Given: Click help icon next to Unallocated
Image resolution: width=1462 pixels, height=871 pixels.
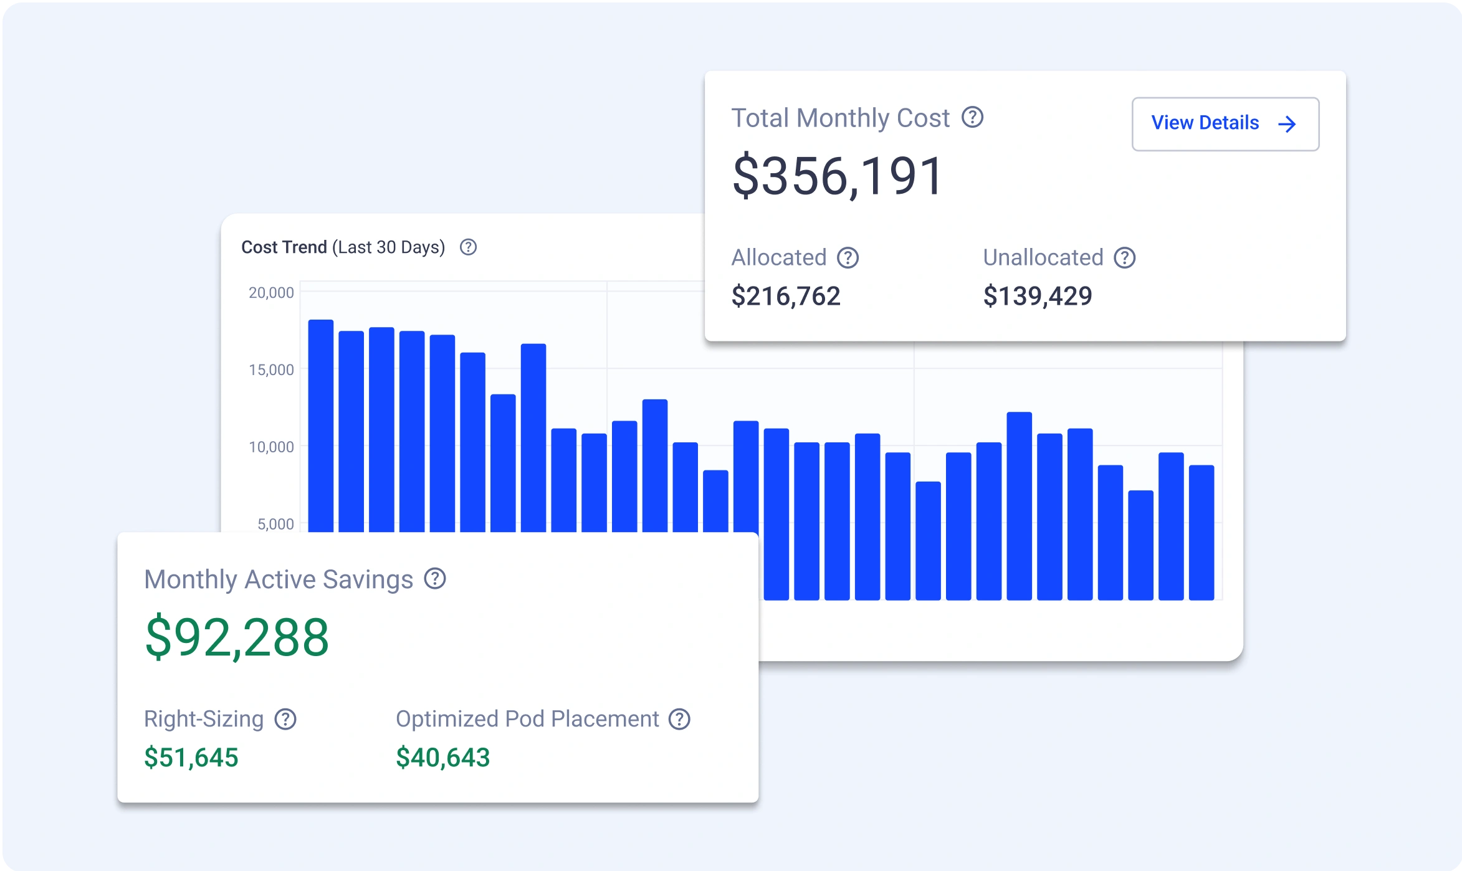Looking at the screenshot, I should 1125,258.
